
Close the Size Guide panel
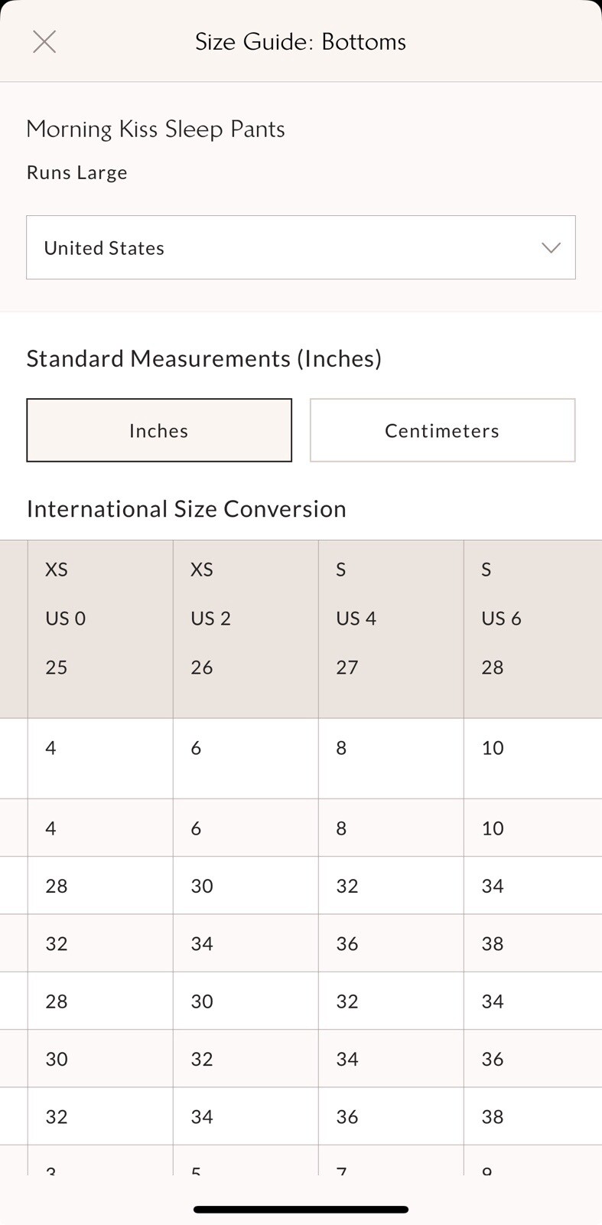tap(44, 41)
